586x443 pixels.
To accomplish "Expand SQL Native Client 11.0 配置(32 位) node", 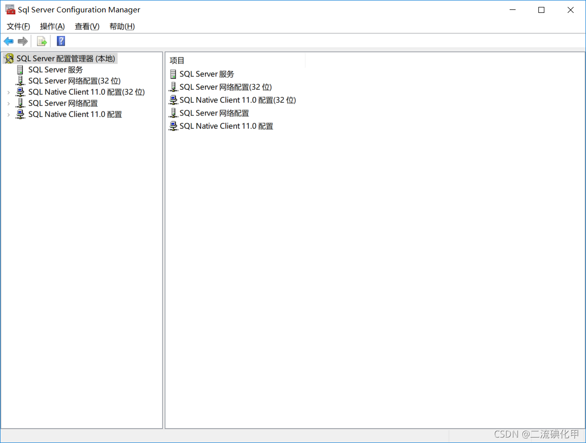I will pos(8,92).
